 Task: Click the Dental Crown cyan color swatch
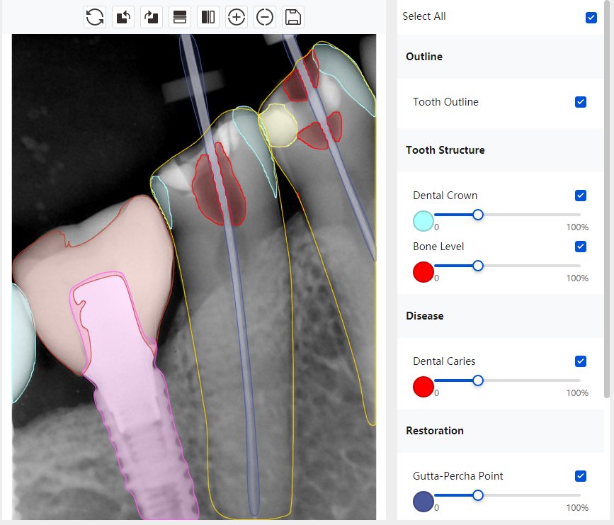pyautogui.click(x=423, y=221)
